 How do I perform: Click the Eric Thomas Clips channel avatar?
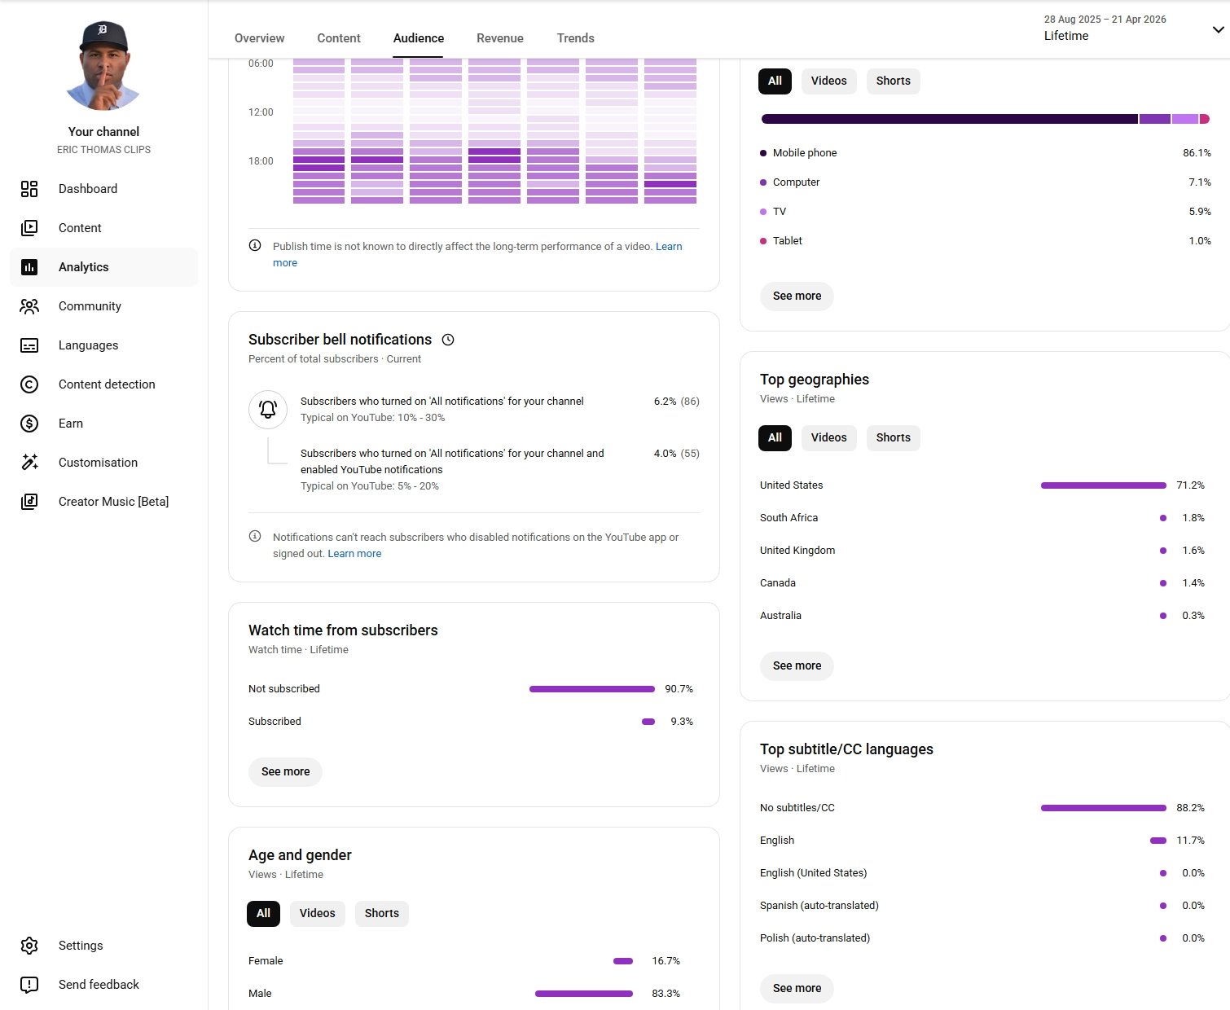click(103, 66)
